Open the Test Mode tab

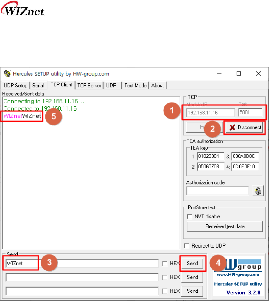click(135, 85)
